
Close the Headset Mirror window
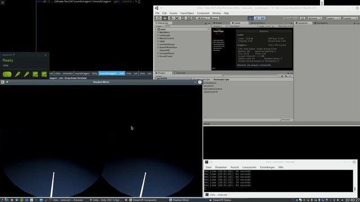tap(200, 82)
